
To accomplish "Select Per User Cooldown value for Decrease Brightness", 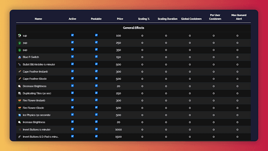I will click(x=214, y=86).
